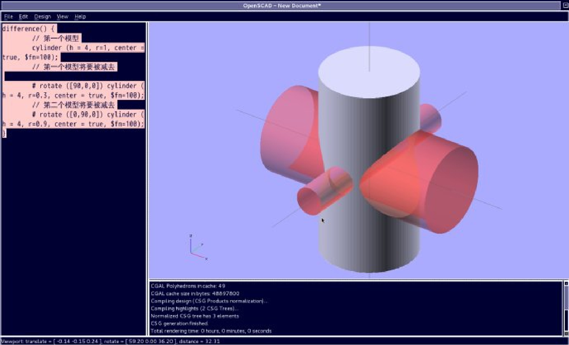Open the View menu
Image resolution: width=569 pixels, height=345 pixels.
point(62,17)
